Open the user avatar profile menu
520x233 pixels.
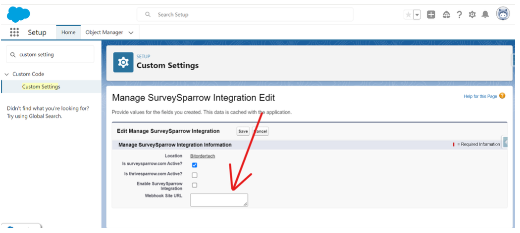(503, 14)
